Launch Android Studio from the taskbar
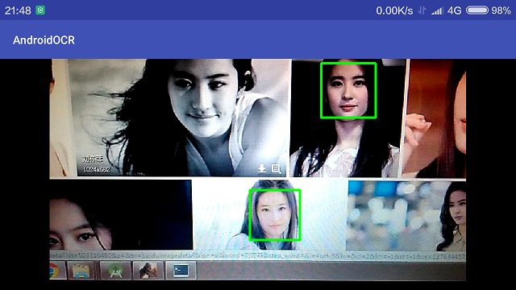 [115, 271]
